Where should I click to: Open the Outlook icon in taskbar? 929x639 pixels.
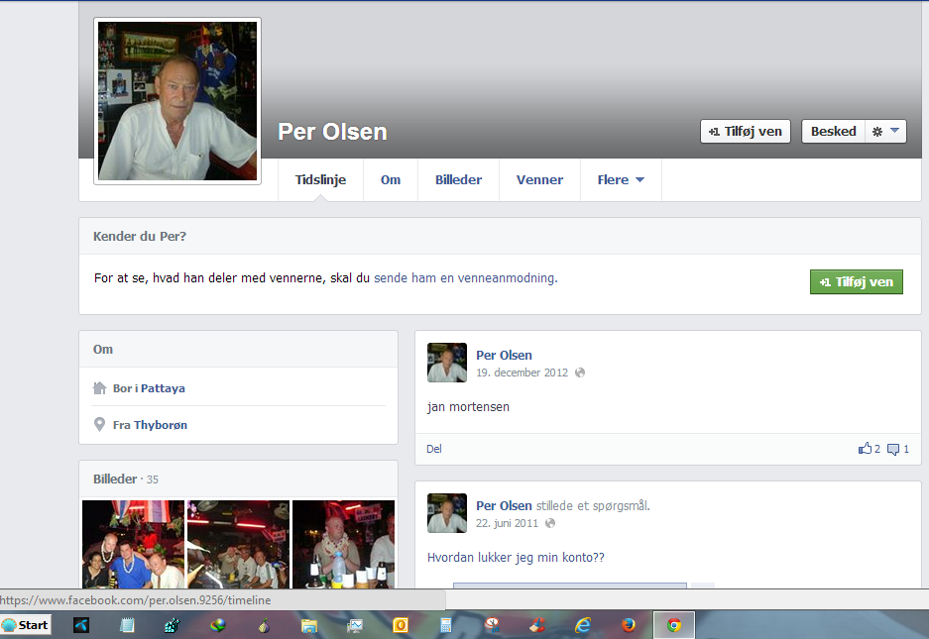coord(401,625)
